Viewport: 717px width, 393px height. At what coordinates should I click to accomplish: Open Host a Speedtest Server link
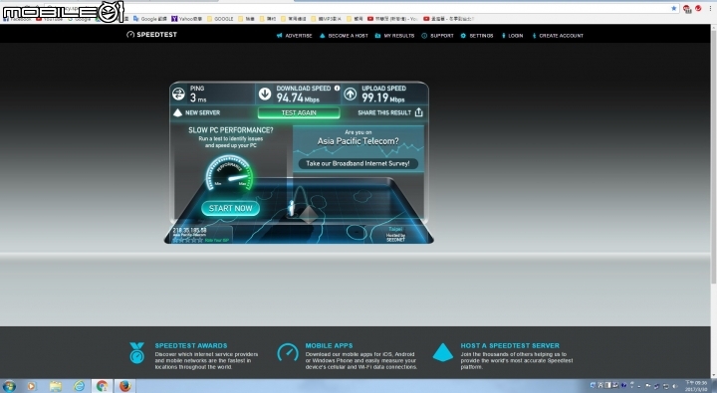510,345
